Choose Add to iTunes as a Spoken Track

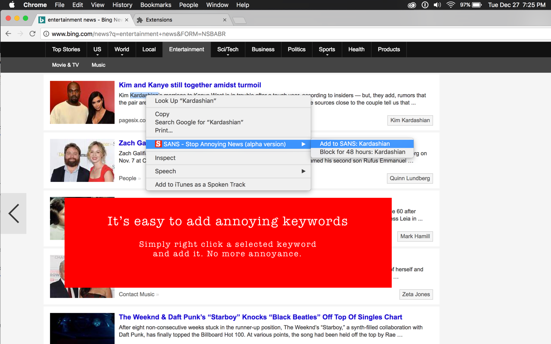pos(228,184)
